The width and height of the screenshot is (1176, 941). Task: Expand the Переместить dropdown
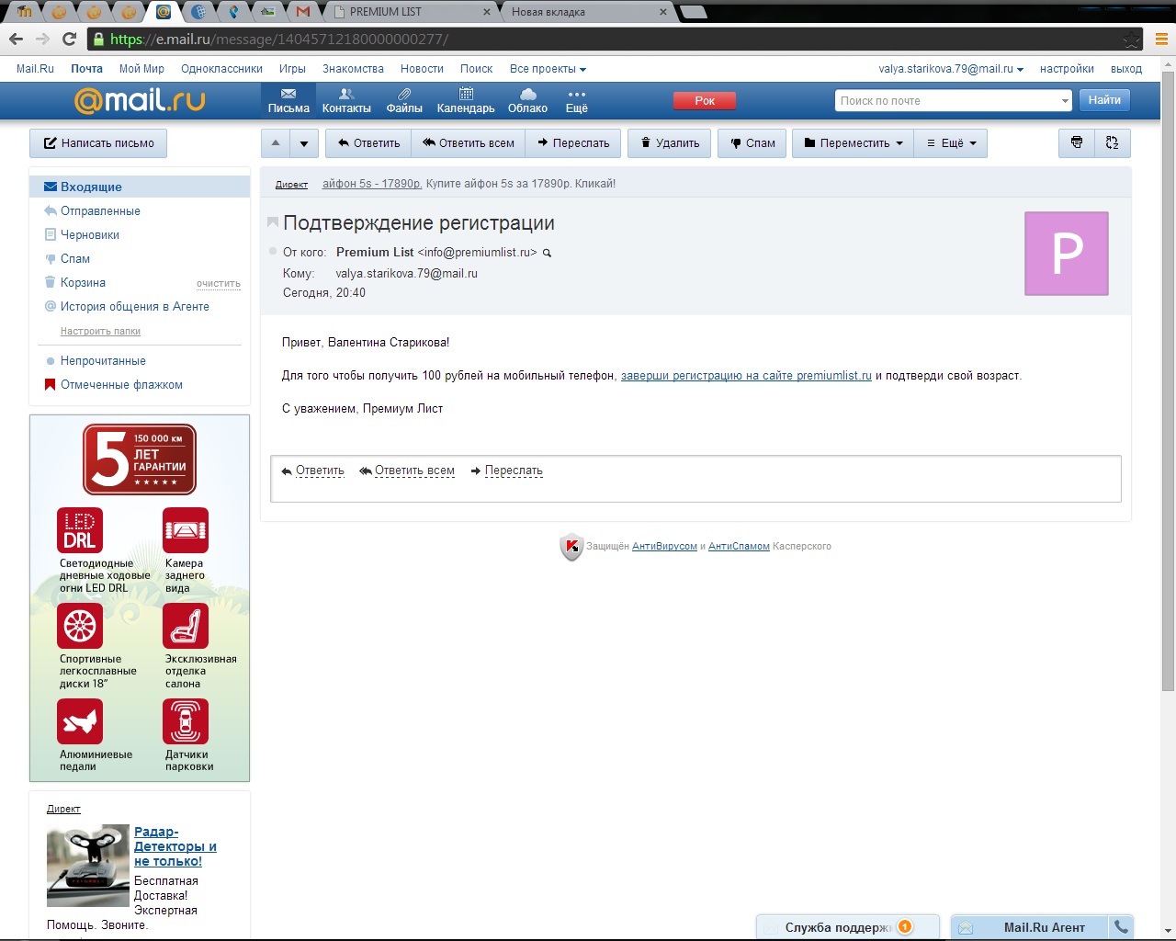coord(854,143)
